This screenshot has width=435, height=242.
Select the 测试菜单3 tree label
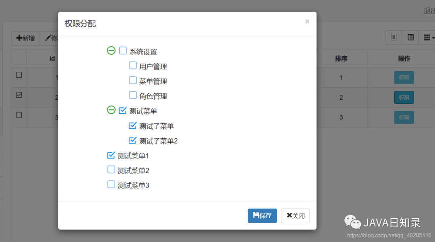pyautogui.click(x=133, y=185)
